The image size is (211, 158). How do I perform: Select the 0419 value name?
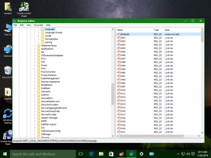point(123,122)
